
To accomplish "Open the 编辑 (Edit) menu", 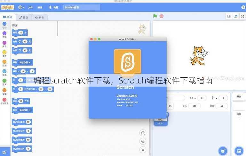I will click(x=40, y=7).
